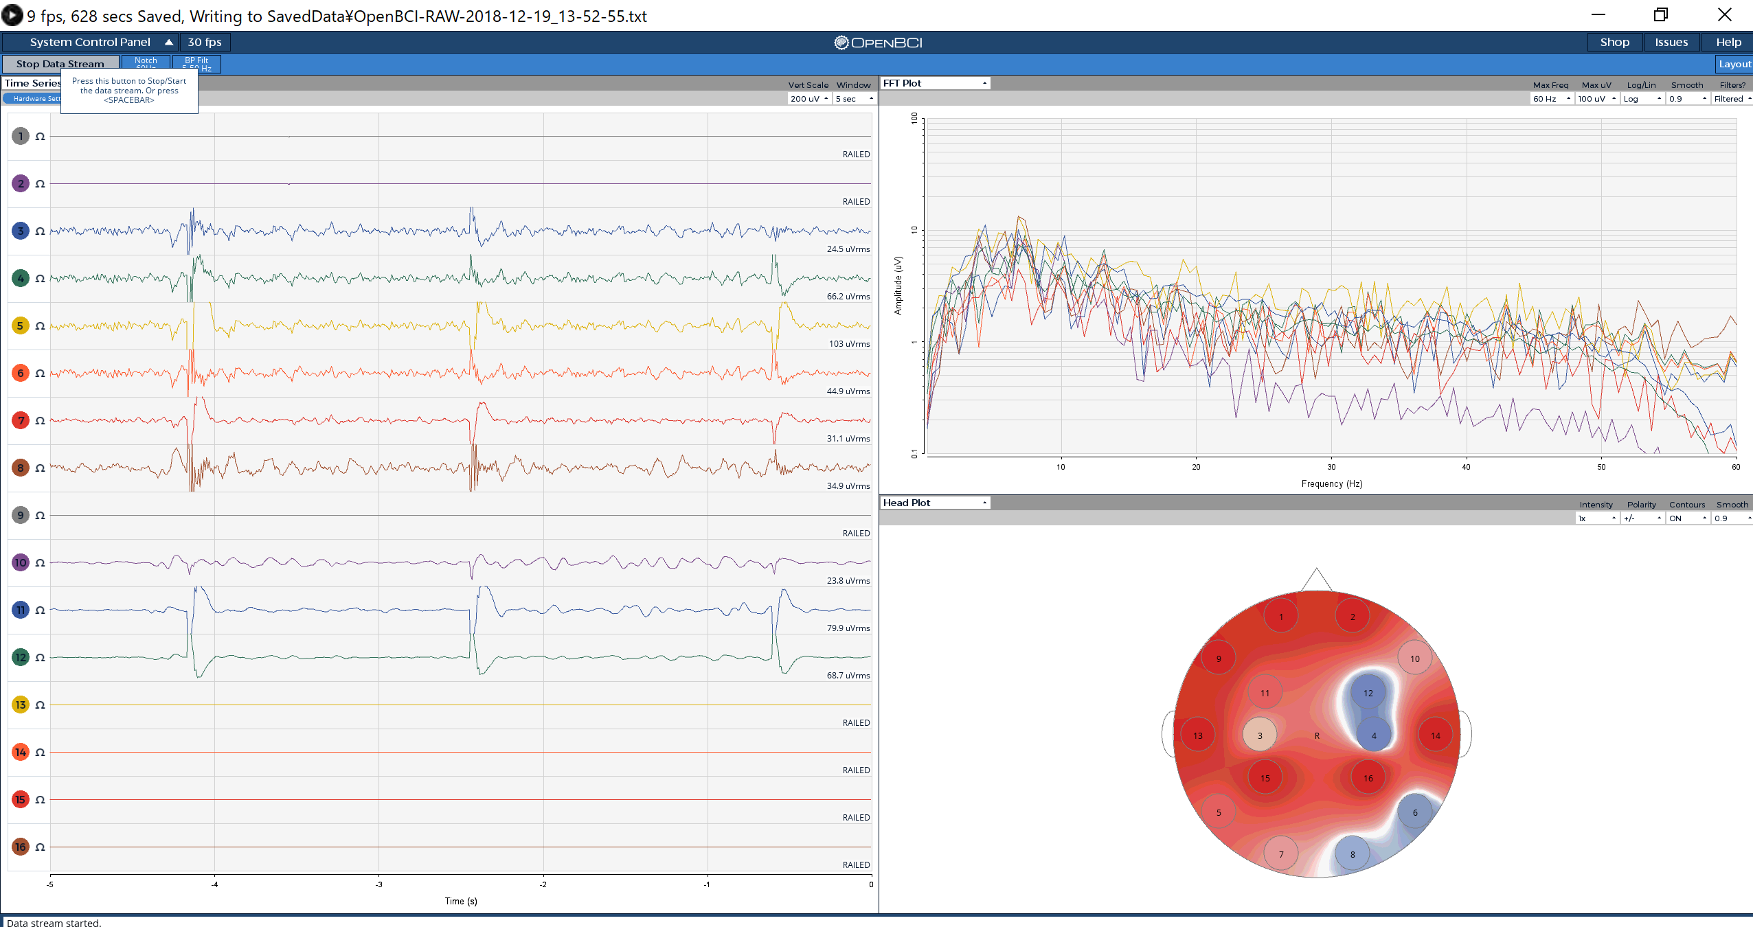Click electrode 12 on the head plot
The image size is (1753, 927).
pyautogui.click(x=1368, y=693)
